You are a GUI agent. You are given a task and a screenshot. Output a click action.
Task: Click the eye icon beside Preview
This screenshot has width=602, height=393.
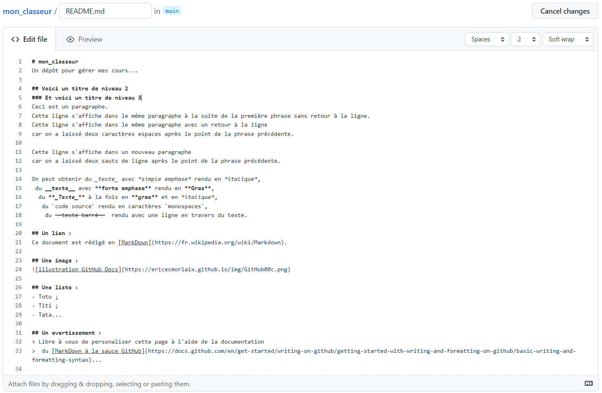click(x=70, y=39)
